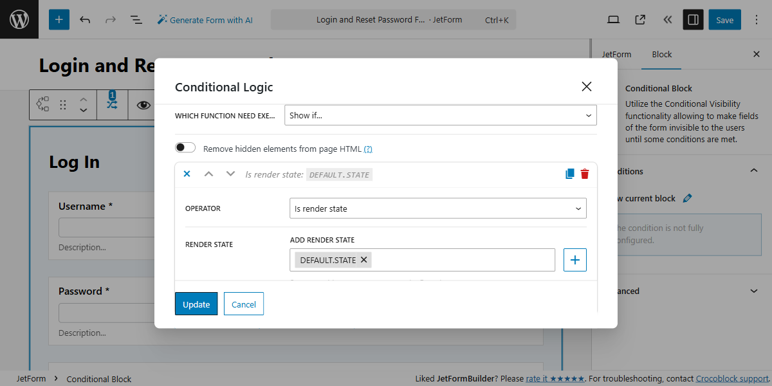Click the Log In heading
Screen dimensions: 772x386
[x=75, y=161]
